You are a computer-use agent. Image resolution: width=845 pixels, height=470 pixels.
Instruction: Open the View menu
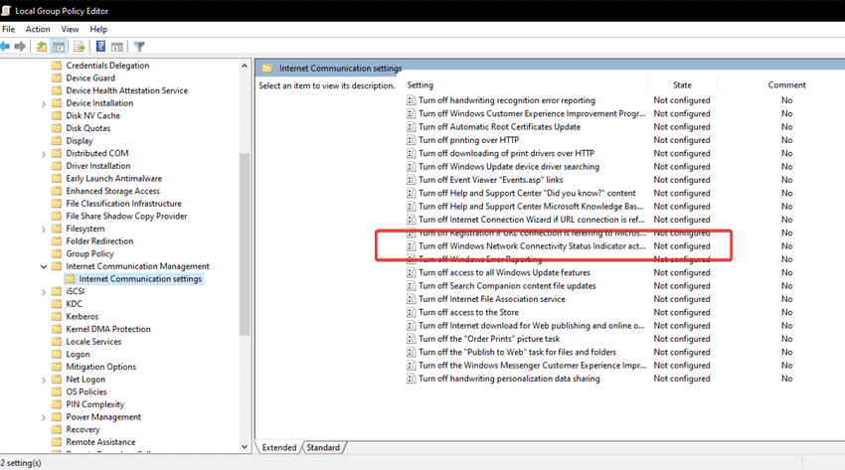pos(70,29)
